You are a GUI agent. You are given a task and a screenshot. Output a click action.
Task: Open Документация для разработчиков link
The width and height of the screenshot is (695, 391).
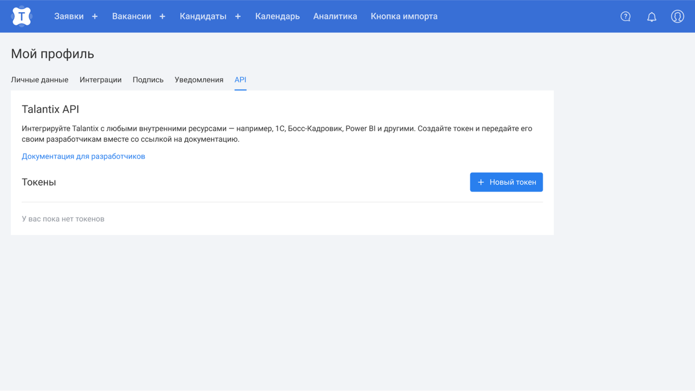coord(83,156)
